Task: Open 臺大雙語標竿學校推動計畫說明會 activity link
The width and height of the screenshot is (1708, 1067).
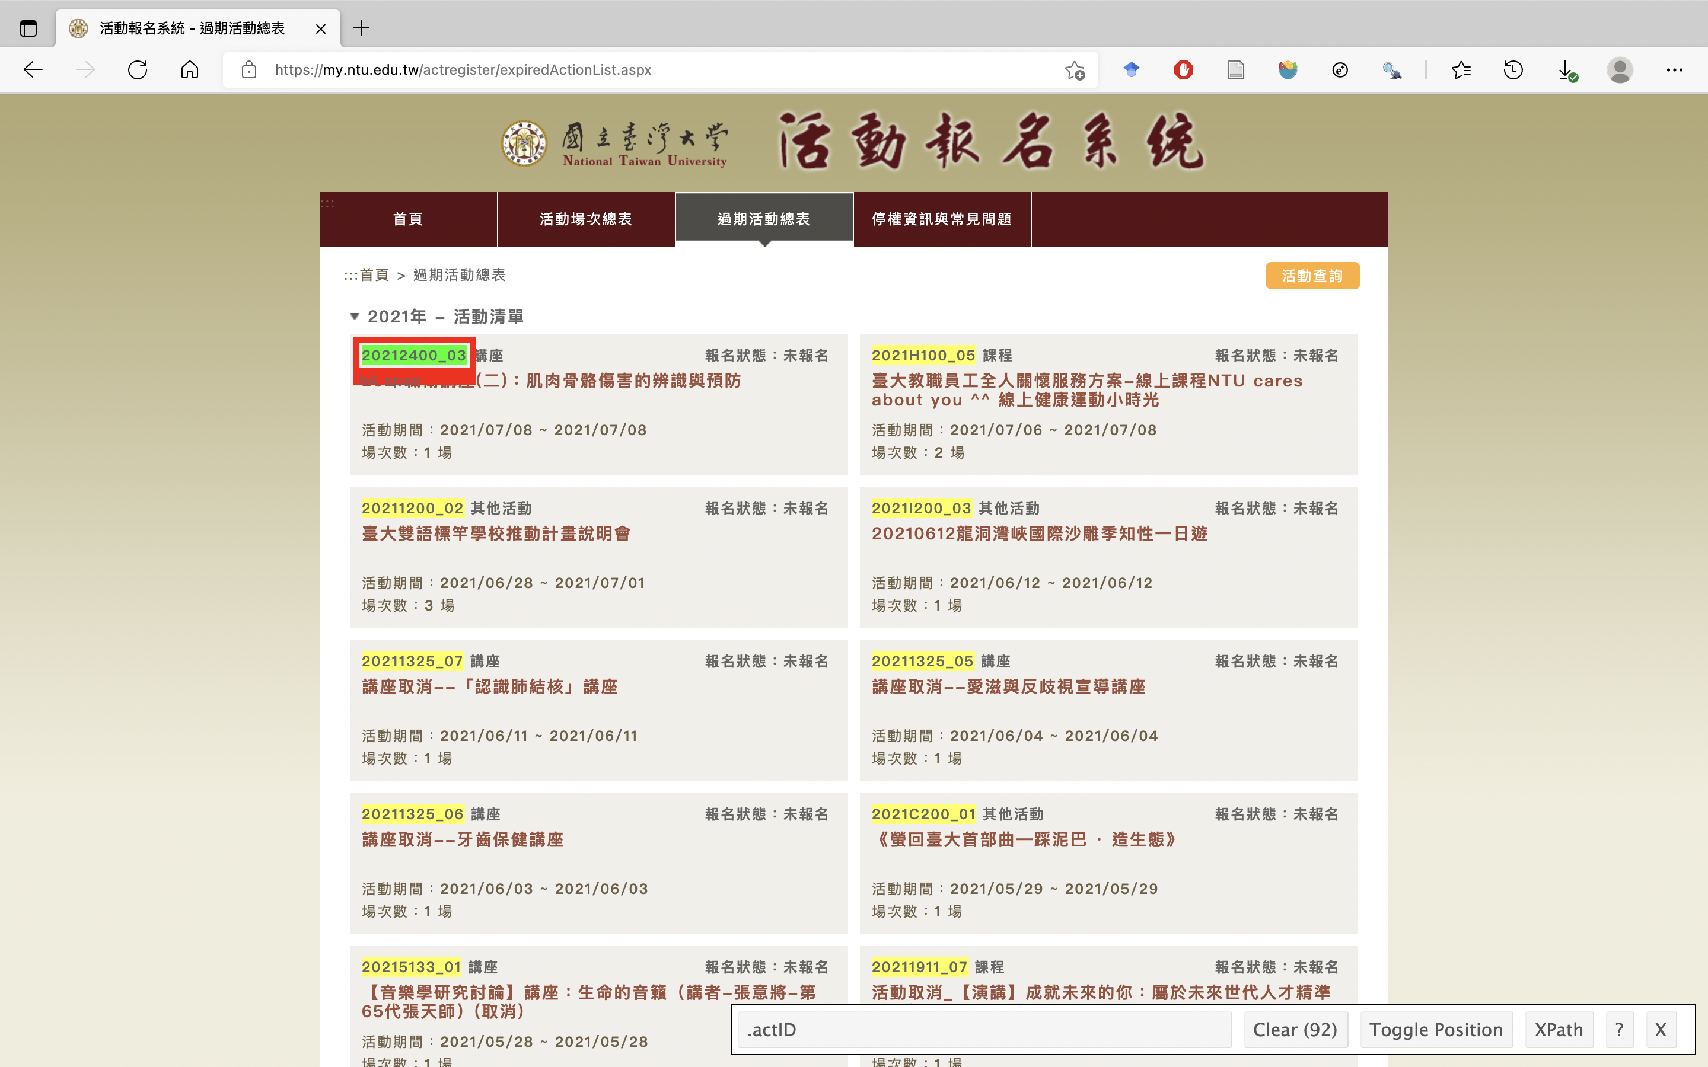Action: click(x=496, y=533)
